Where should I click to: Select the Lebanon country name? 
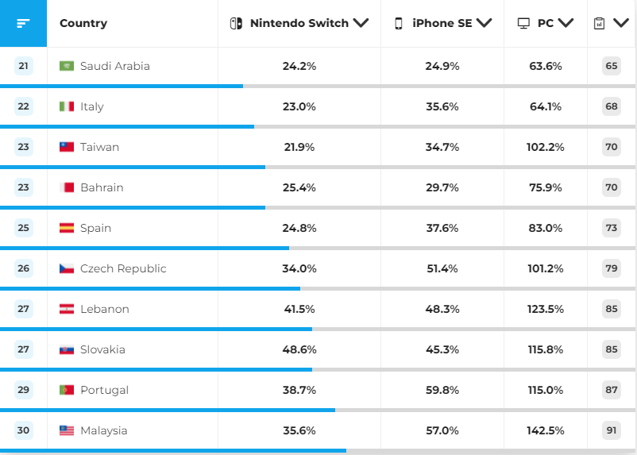[104, 309]
